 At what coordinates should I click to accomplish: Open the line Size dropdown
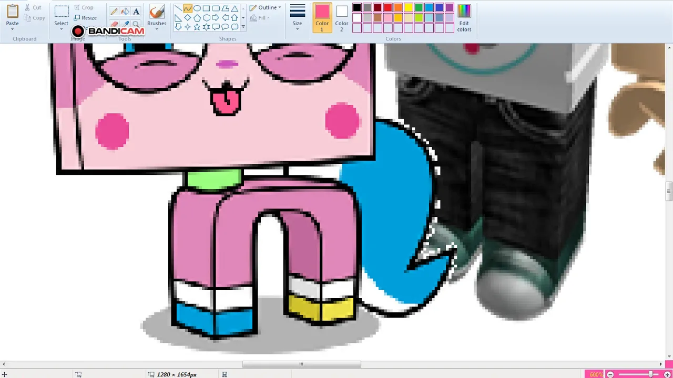coord(298,17)
